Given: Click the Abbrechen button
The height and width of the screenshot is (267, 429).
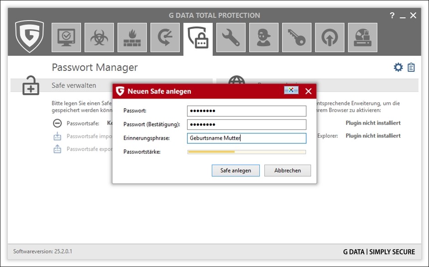Looking at the screenshot, I should coord(288,170).
